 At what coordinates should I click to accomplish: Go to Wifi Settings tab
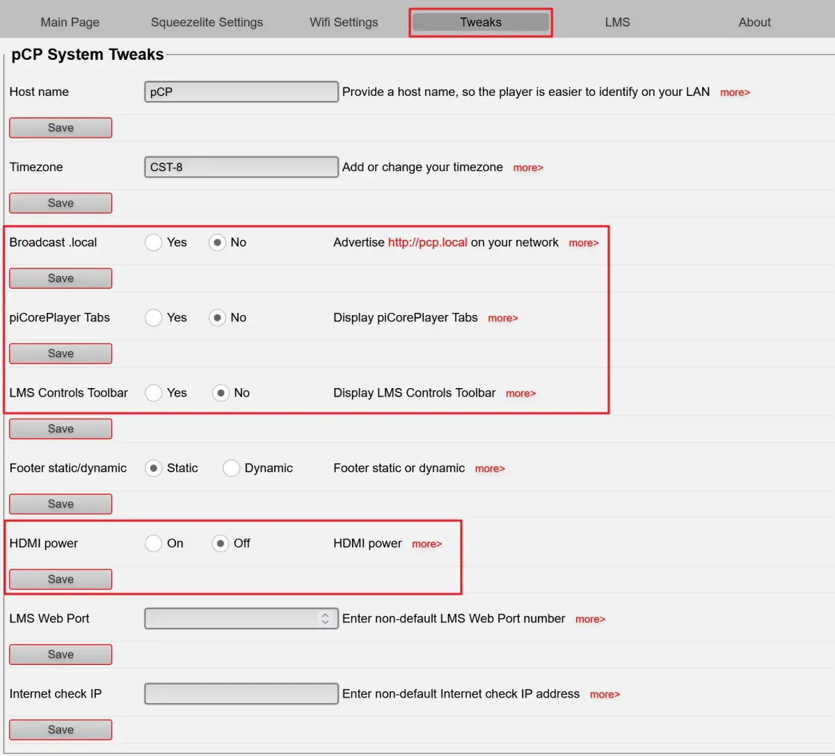(x=344, y=22)
